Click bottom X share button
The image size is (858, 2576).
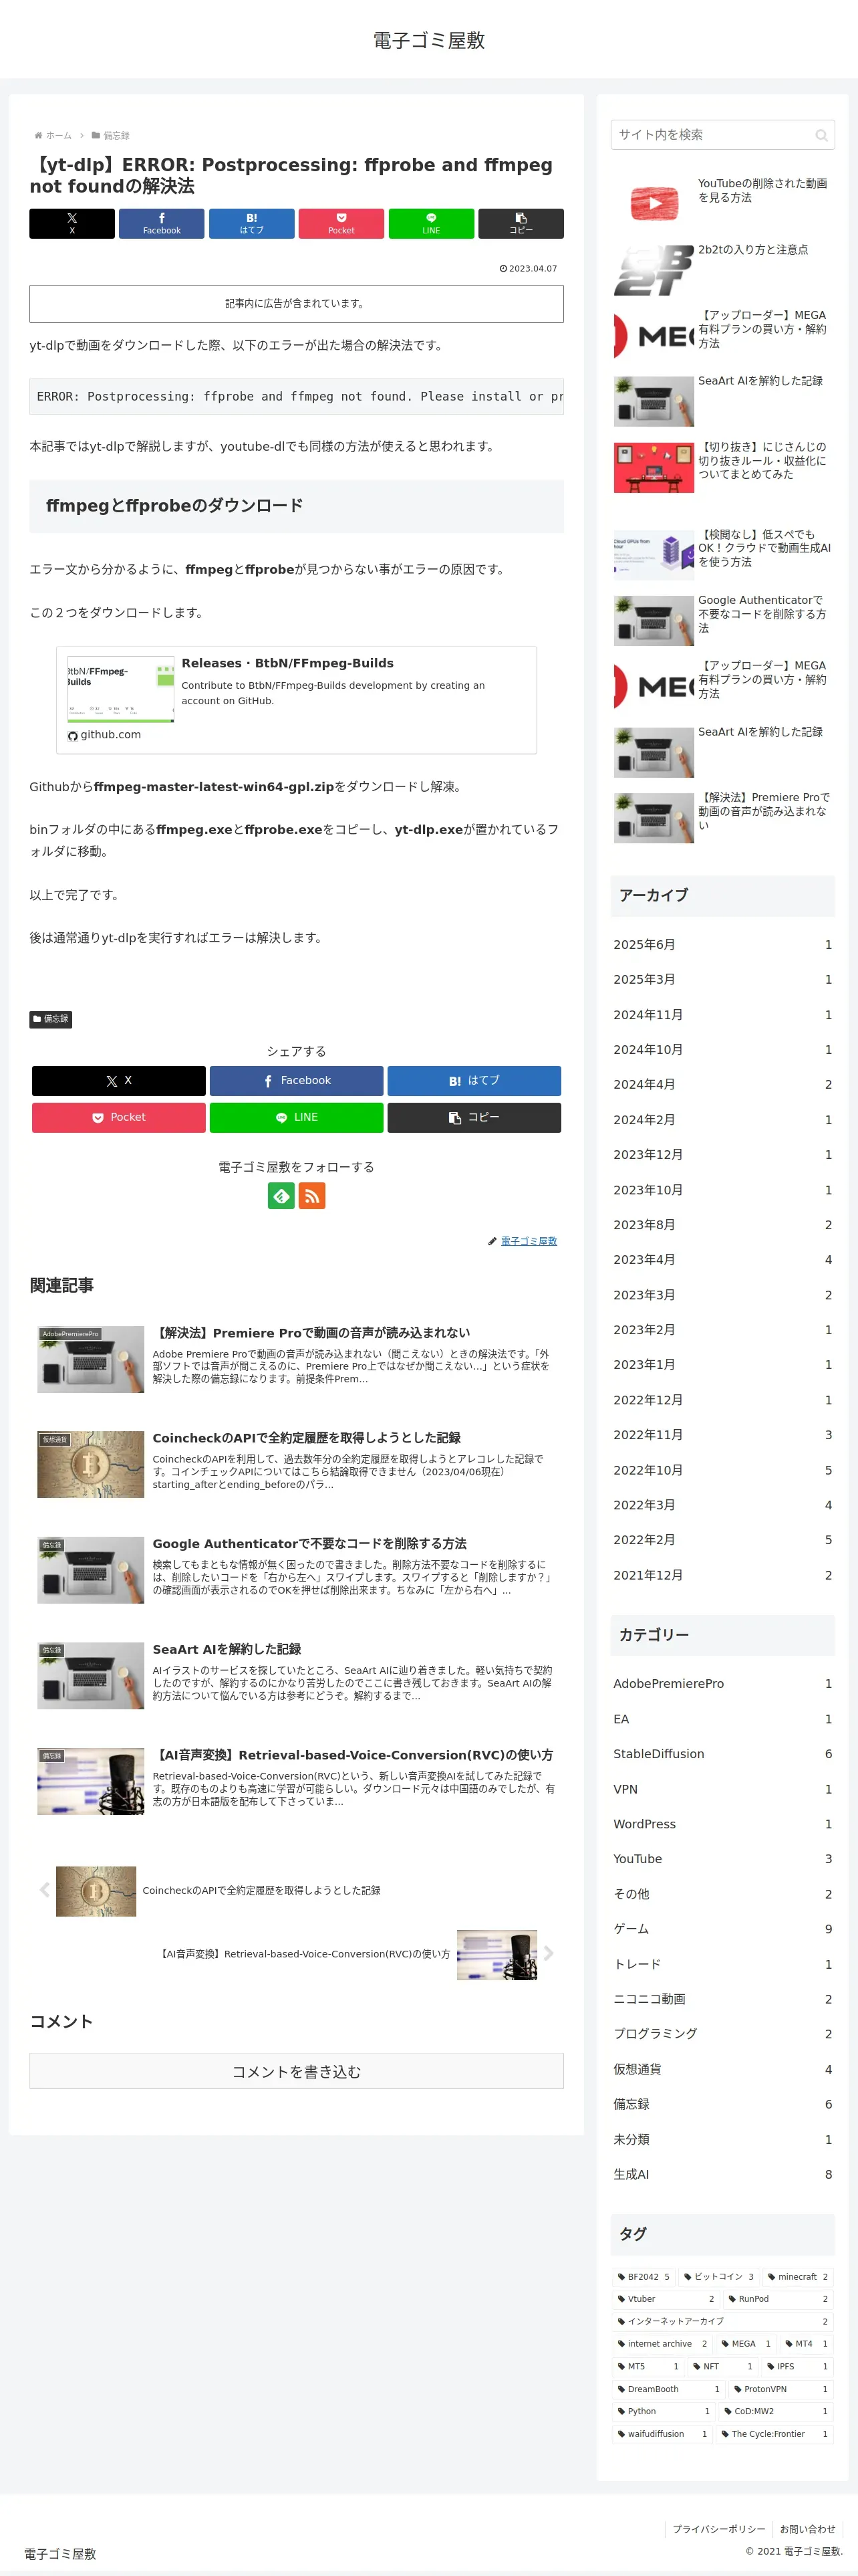(x=119, y=1080)
